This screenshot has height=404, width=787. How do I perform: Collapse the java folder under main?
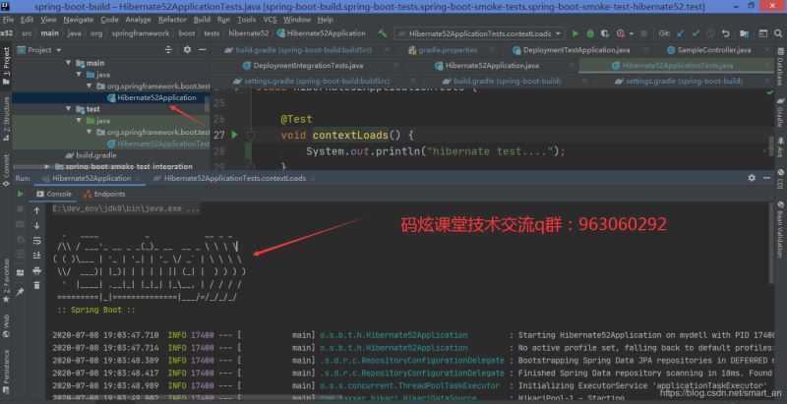pos(79,75)
